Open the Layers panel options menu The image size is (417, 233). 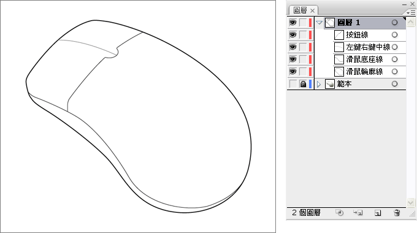[411, 12]
